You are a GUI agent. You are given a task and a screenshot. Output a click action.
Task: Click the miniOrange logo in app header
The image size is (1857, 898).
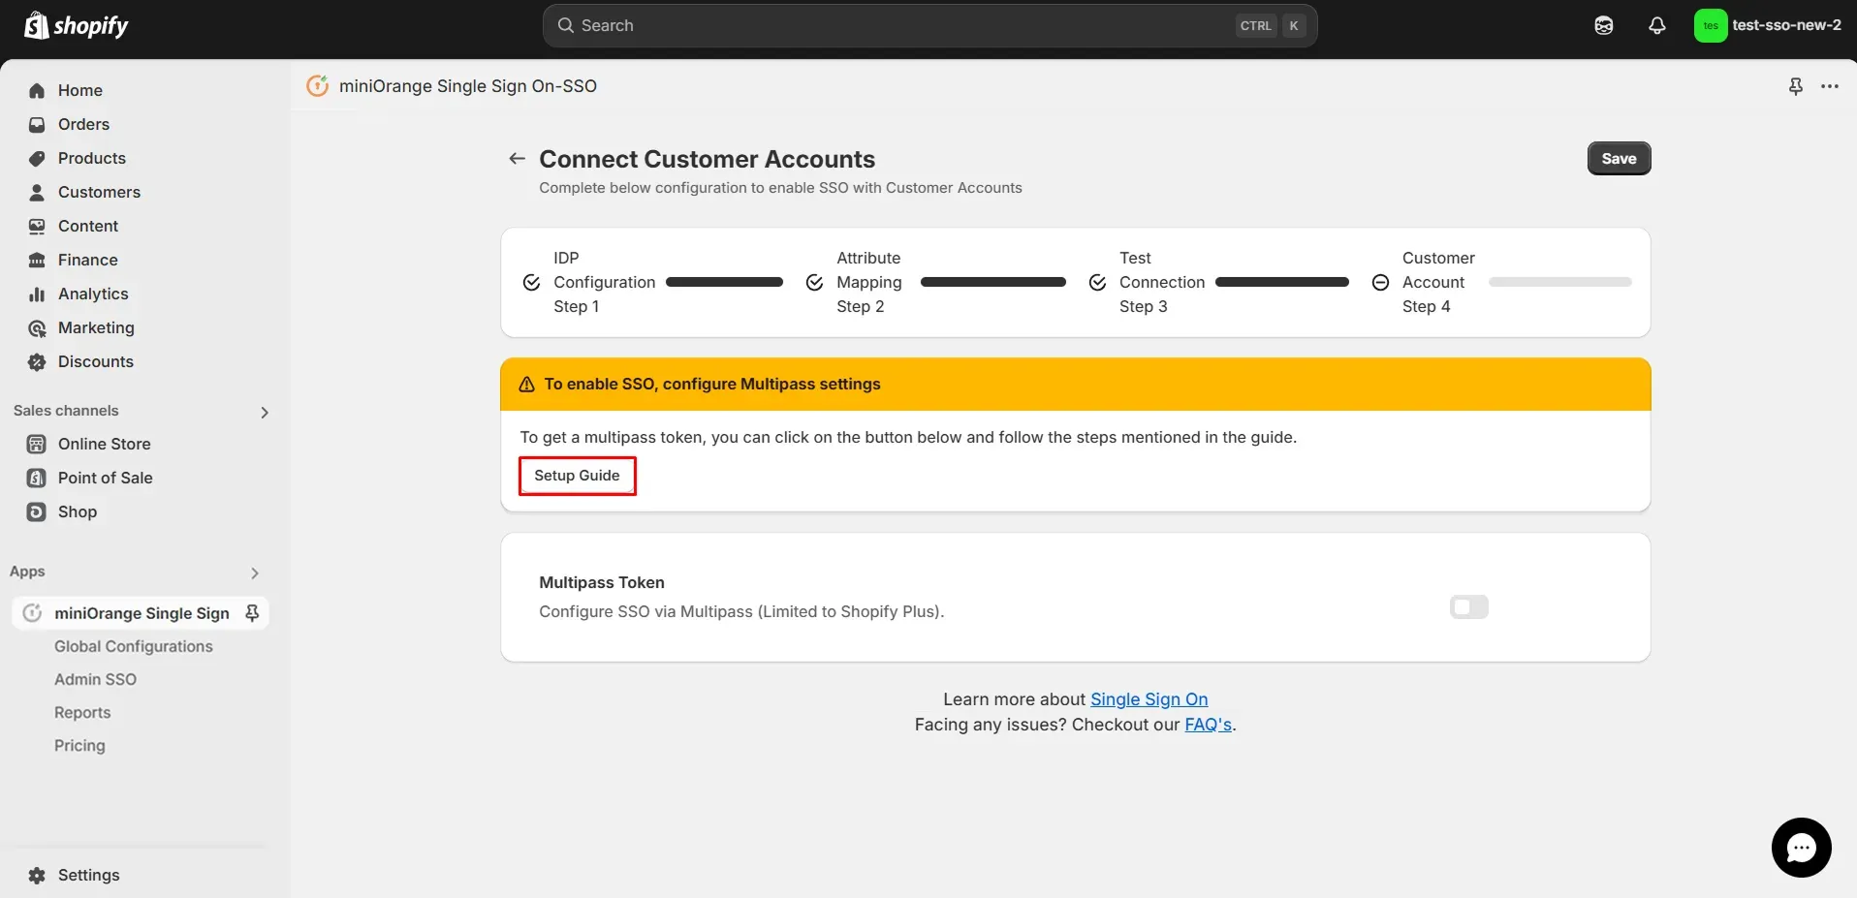click(x=317, y=86)
